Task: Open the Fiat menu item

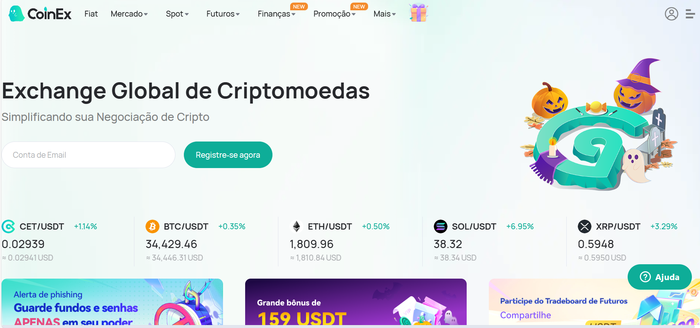Action: coord(91,14)
